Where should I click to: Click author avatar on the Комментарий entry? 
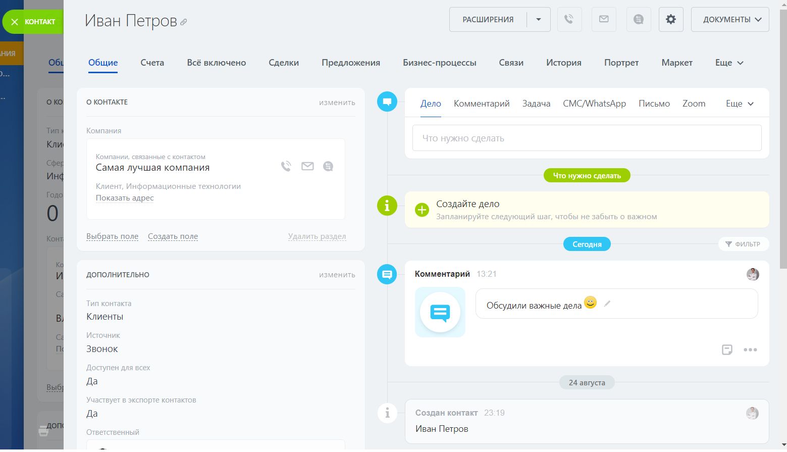[x=753, y=274]
